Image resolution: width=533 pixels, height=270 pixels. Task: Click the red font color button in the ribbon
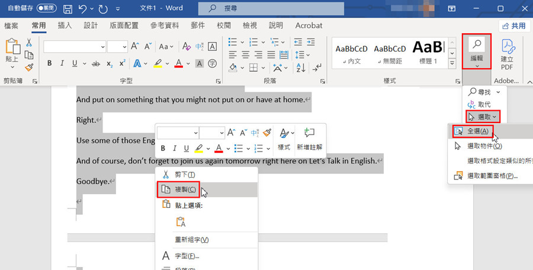pyautogui.click(x=178, y=63)
